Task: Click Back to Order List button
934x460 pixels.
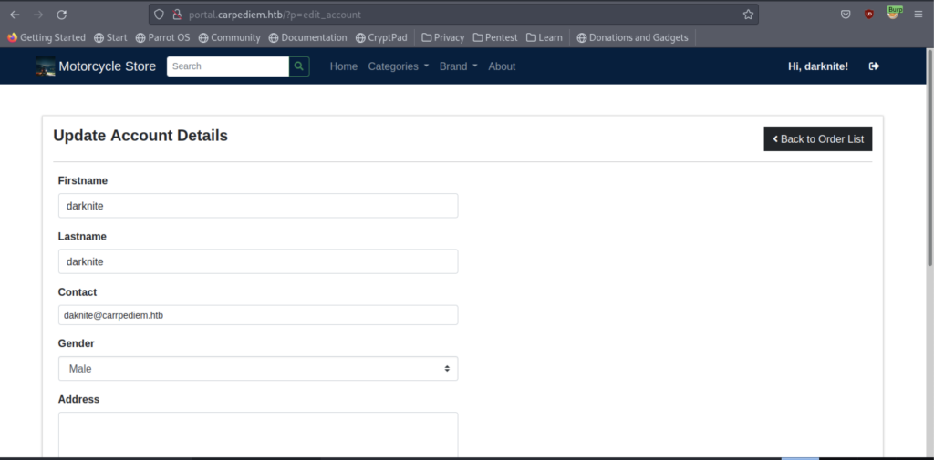Action: pos(817,139)
